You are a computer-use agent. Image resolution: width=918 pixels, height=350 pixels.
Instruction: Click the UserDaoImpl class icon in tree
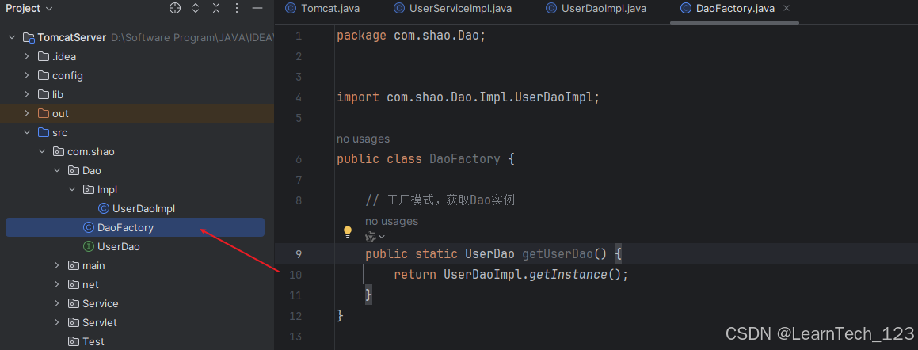(x=104, y=208)
